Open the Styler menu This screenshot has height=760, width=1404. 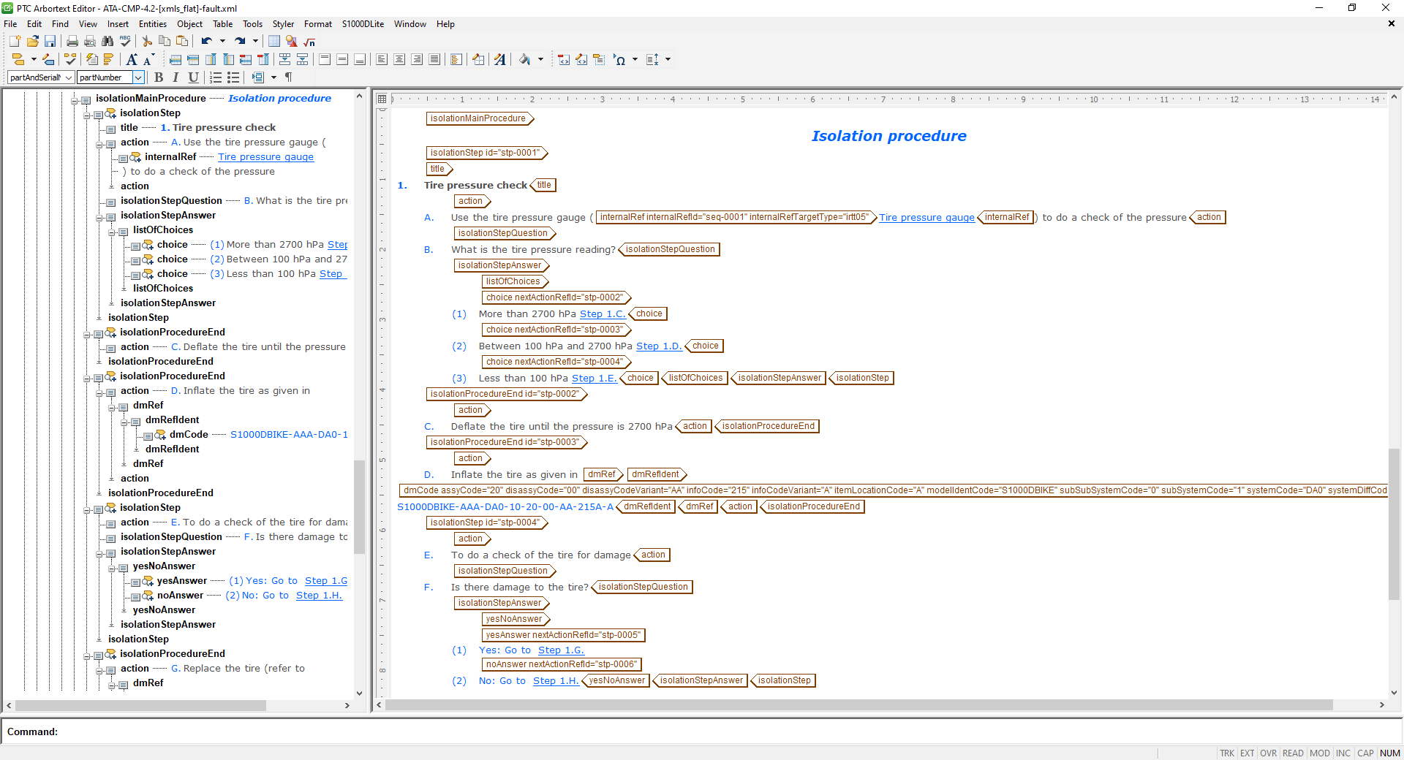[x=283, y=24]
